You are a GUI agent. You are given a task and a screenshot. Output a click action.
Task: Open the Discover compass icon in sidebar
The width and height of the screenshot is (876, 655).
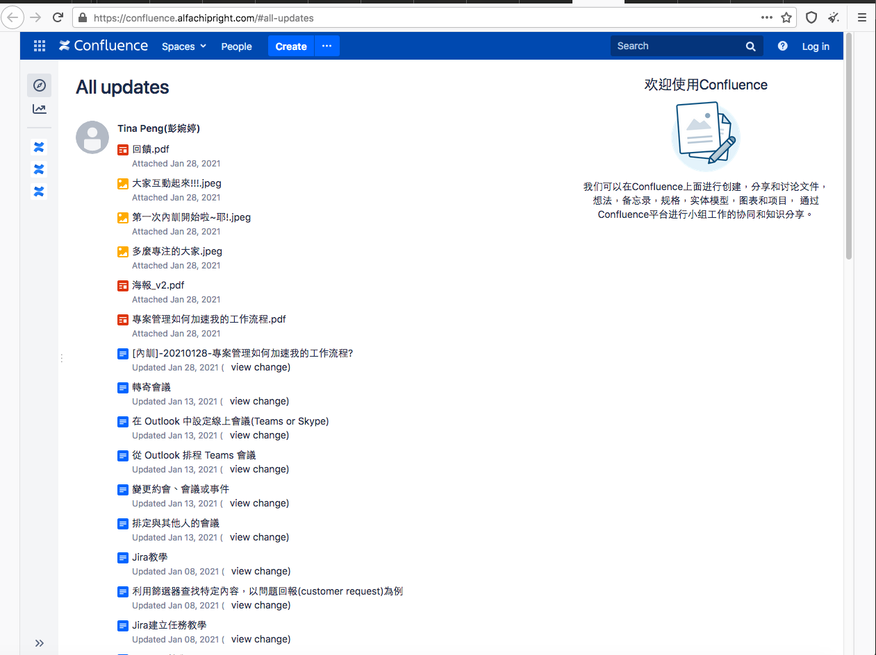coord(40,85)
